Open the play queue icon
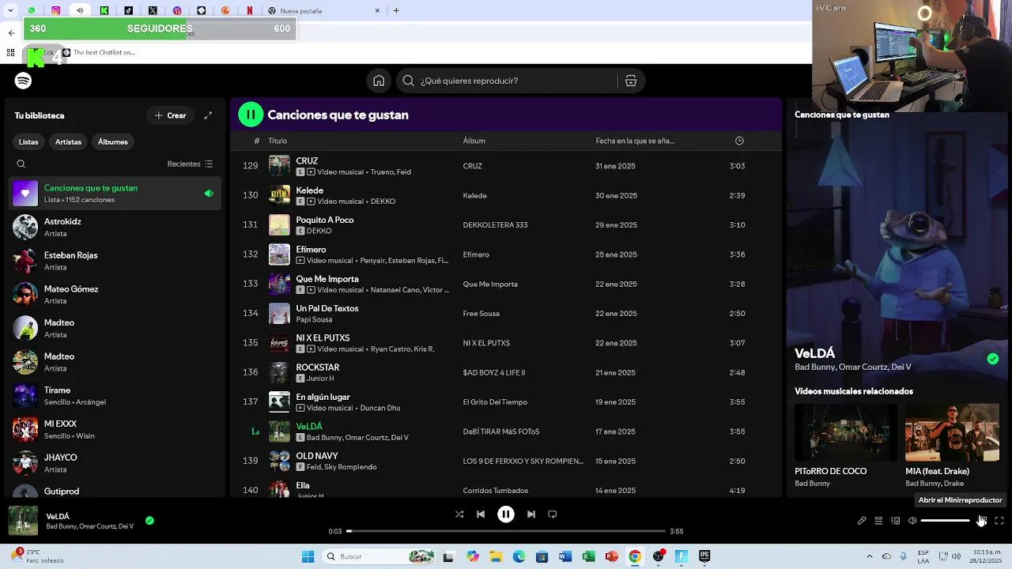1012x569 pixels. point(878,521)
